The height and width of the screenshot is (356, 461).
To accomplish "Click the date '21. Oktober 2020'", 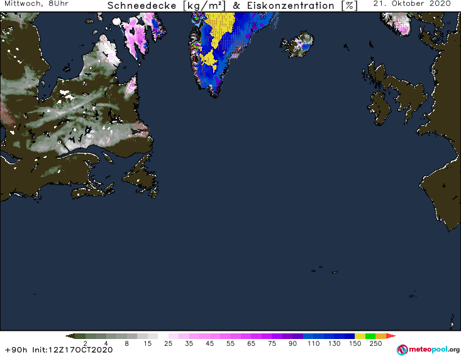I will tap(412, 4).
